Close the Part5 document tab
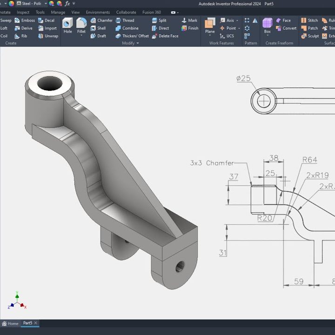Viewport: 335px width, 335px height. 36,323
